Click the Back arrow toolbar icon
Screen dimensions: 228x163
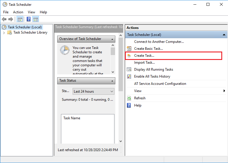coord(4,19)
